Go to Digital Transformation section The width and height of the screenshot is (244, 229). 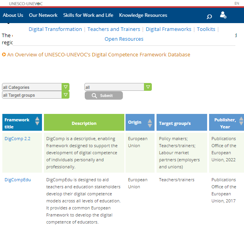point(55,29)
